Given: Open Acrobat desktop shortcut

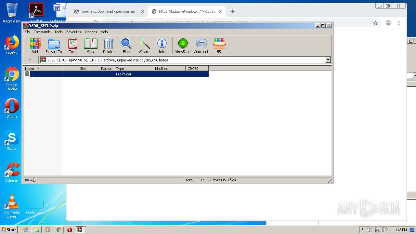Looking at the screenshot, I should pyautogui.click(x=36, y=12).
